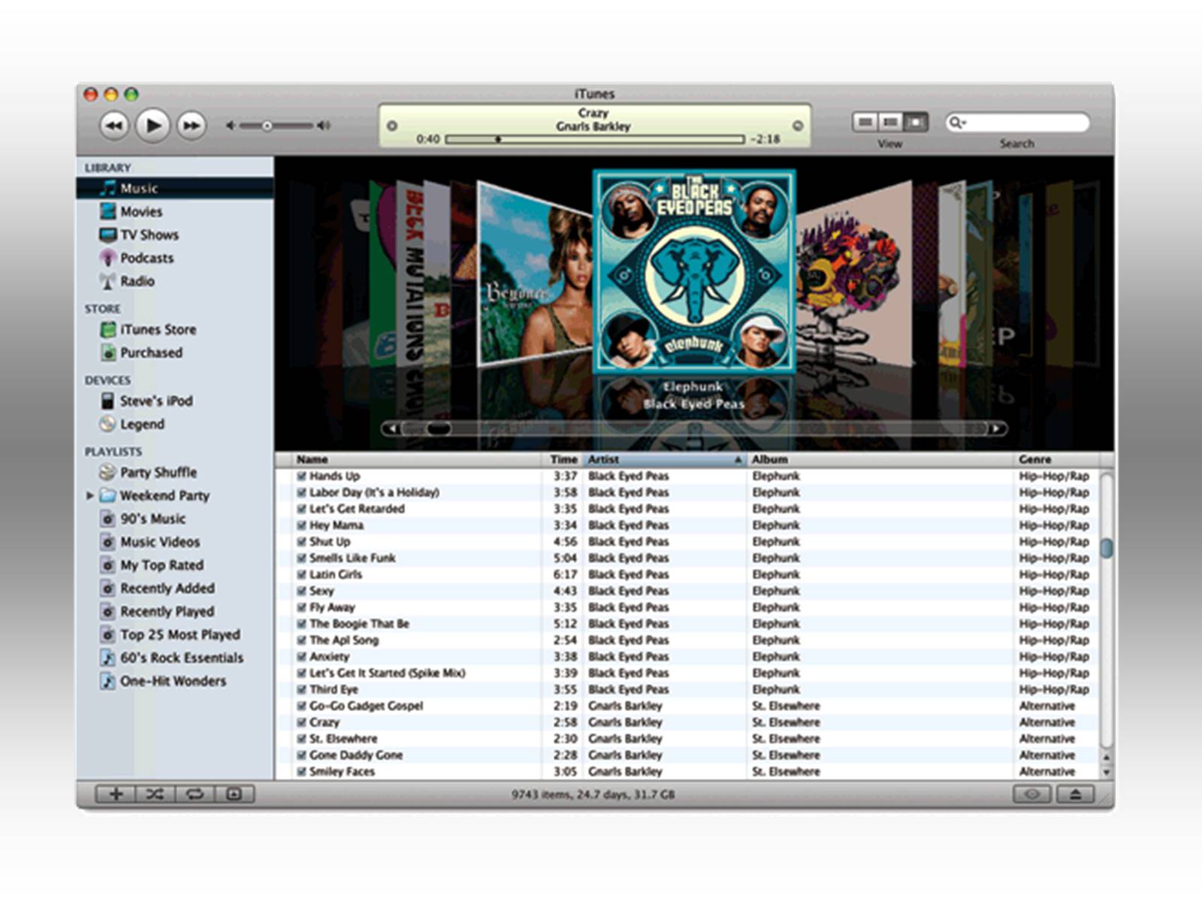Go back to previous track
Image resolution: width=1202 pixels, height=902 pixels.
pyautogui.click(x=114, y=126)
